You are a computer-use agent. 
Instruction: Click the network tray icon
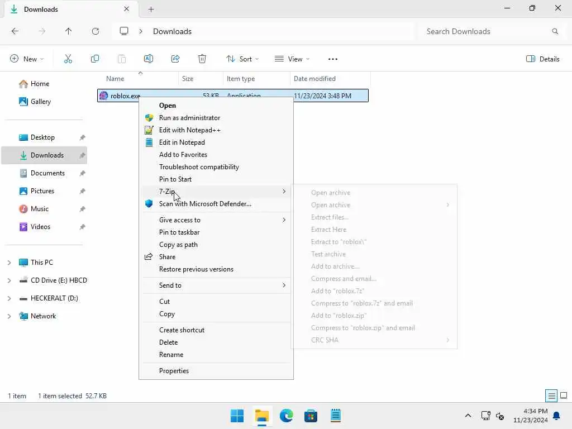pyautogui.click(x=485, y=416)
